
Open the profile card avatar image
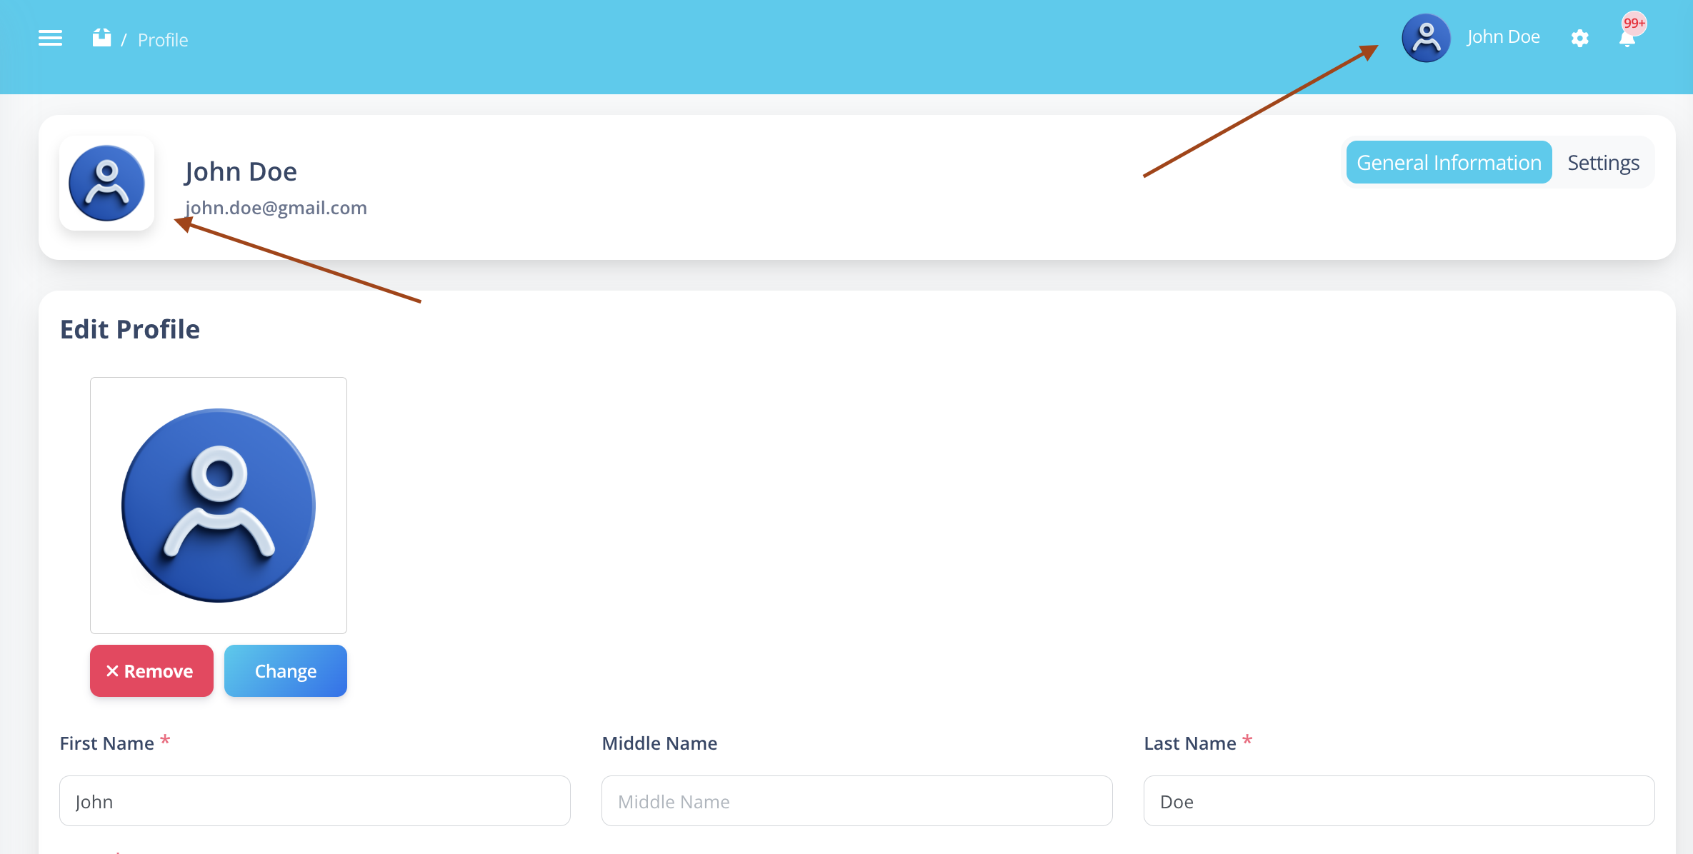pyautogui.click(x=106, y=184)
